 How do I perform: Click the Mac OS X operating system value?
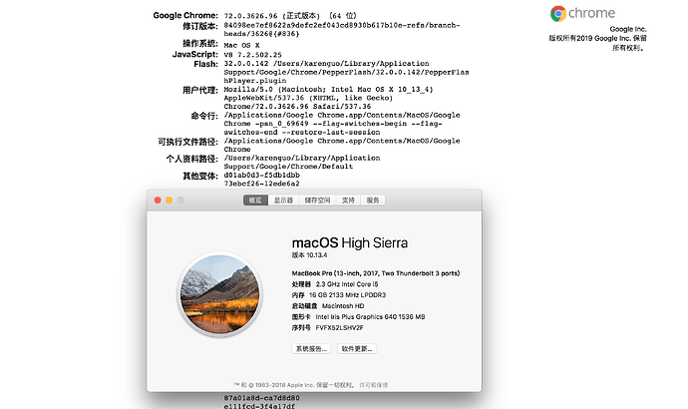241,45
